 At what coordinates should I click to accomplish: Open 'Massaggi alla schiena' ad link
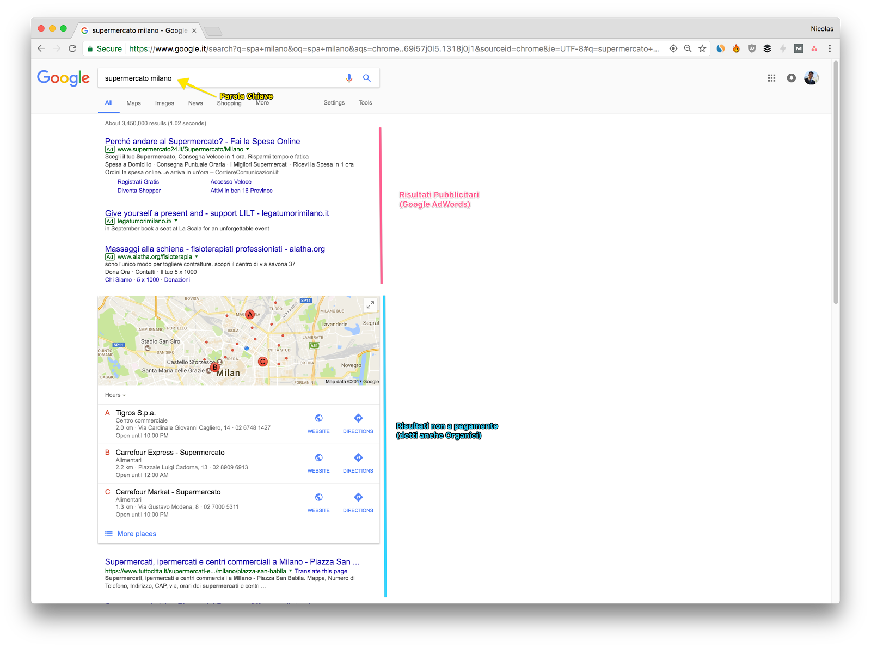tap(215, 249)
